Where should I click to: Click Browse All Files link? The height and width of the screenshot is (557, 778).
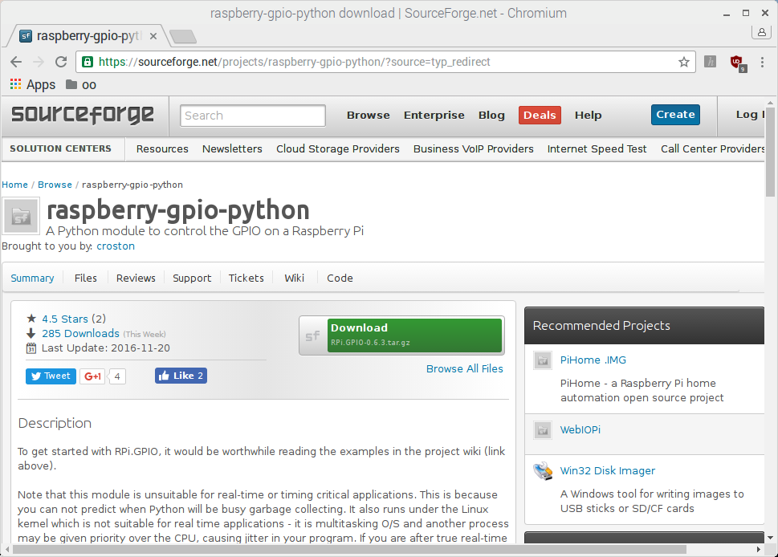pos(464,369)
